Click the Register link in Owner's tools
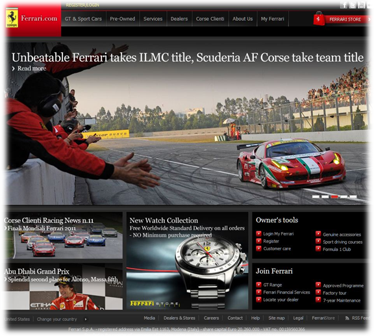 pos(271,241)
